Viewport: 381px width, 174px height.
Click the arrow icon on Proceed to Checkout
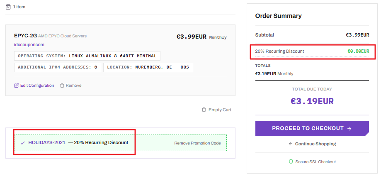pos(349,128)
